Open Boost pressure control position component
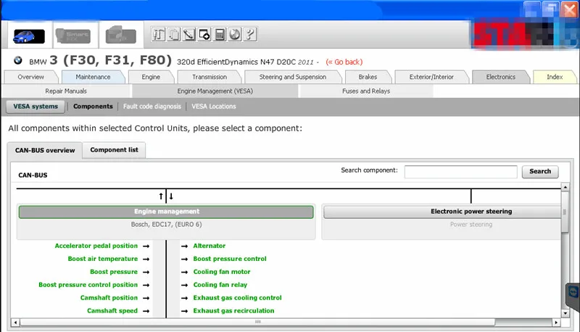The width and height of the screenshot is (580, 332). point(88,285)
